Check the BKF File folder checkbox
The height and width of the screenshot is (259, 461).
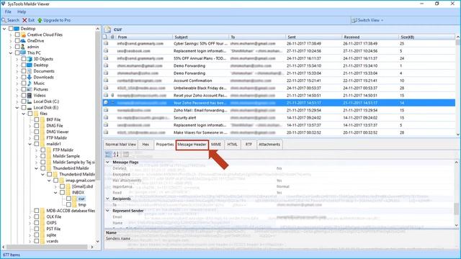click(37, 120)
